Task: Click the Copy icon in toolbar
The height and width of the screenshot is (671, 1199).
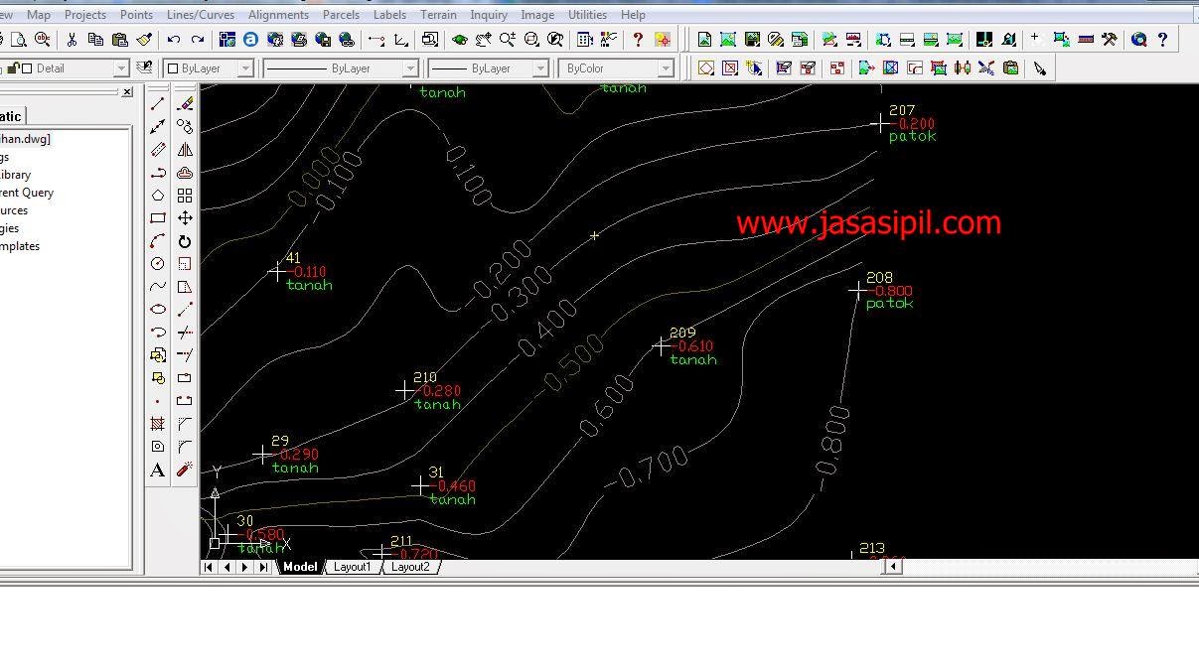Action: (x=95, y=40)
